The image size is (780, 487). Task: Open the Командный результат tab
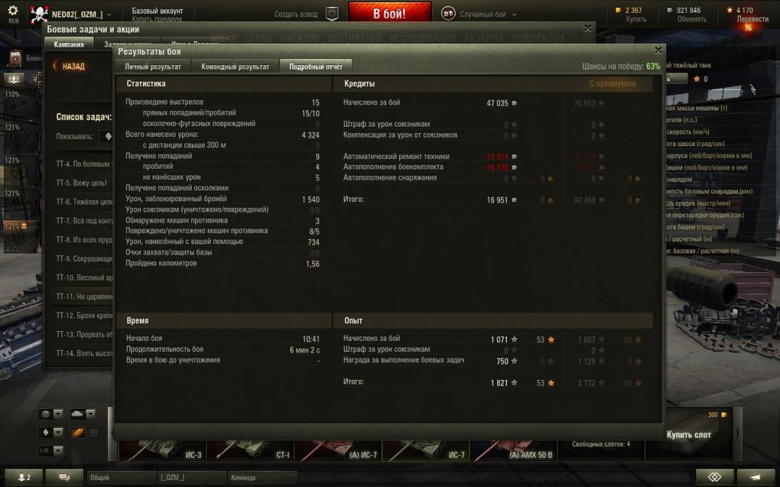pos(235,66)
